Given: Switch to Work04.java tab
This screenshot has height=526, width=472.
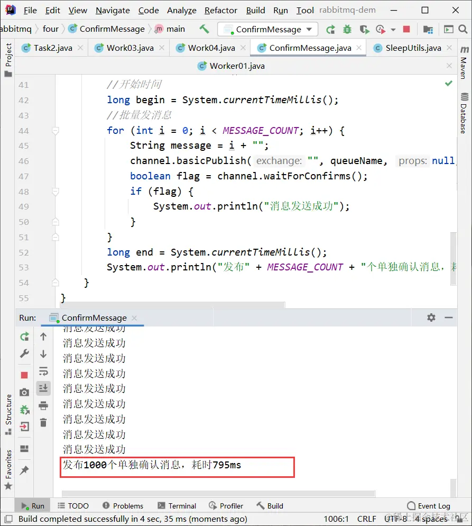Looking at the screenshot, I should tap(211, 48).
